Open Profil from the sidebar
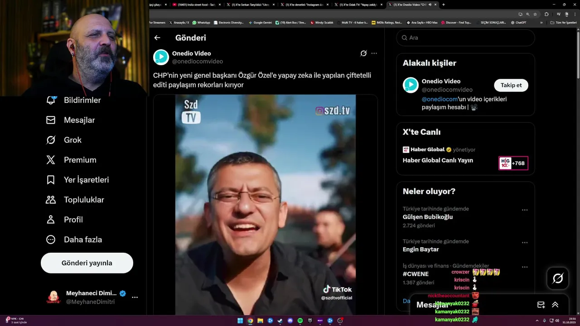Viewport: 580px width, 326px height. pyautogui.click(x=64, y=220)
